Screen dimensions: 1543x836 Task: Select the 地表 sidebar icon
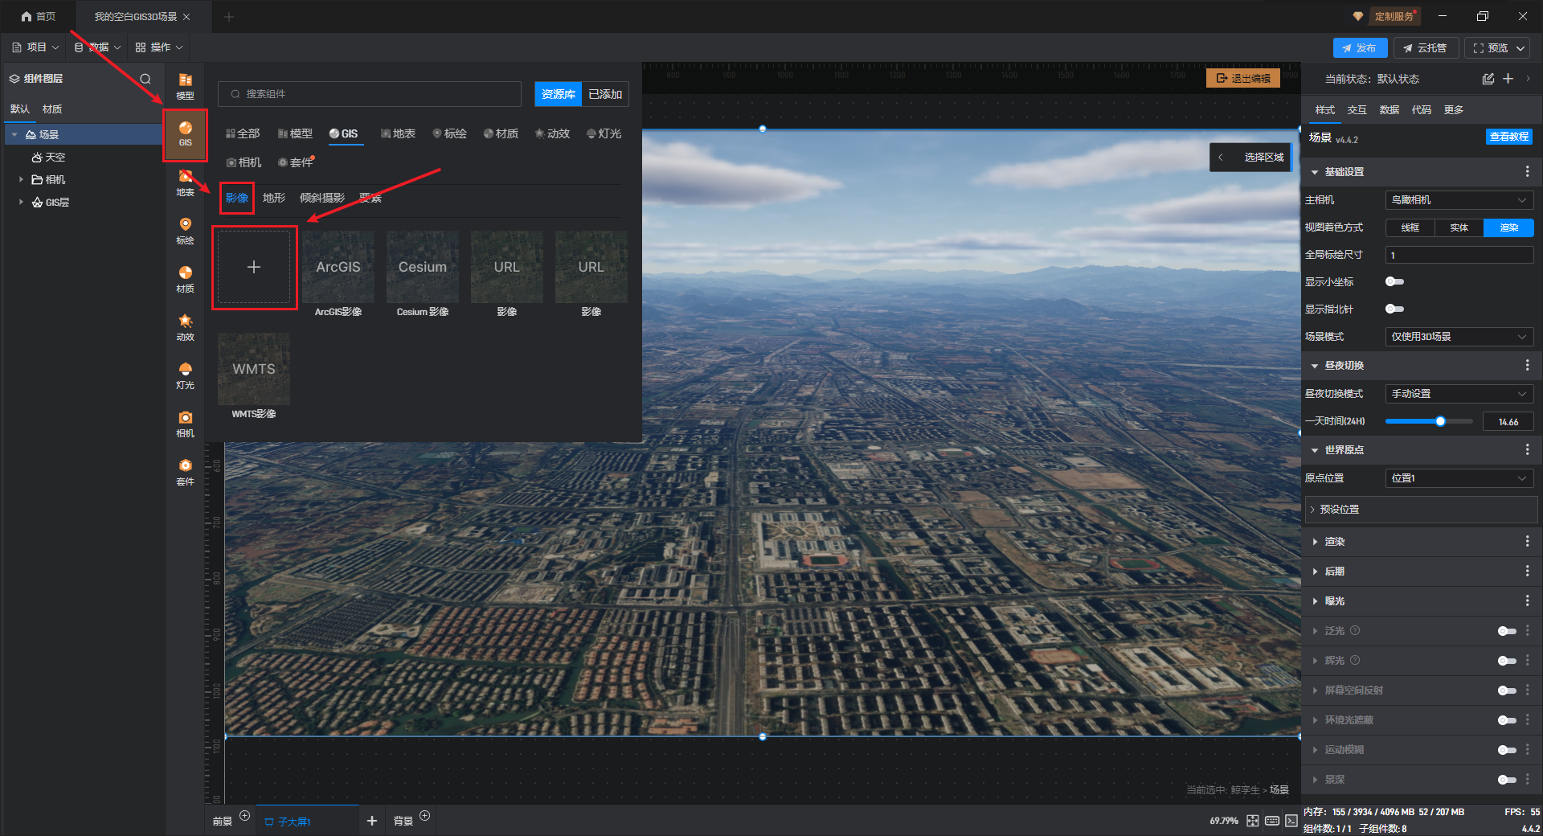click(185, 182)
